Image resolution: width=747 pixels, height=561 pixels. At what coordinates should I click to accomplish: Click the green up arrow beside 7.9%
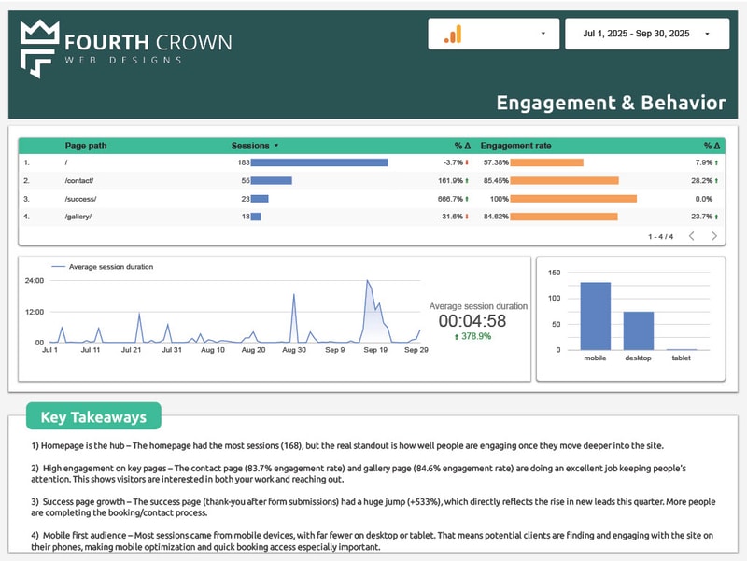716,162
